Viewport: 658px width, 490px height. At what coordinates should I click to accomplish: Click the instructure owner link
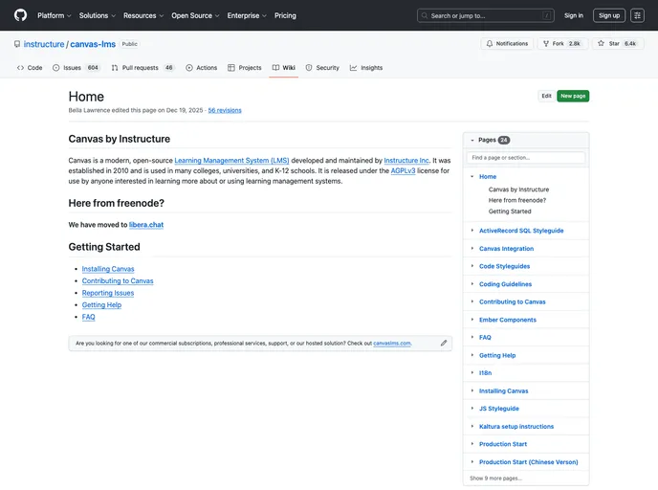tap(44, 44)
